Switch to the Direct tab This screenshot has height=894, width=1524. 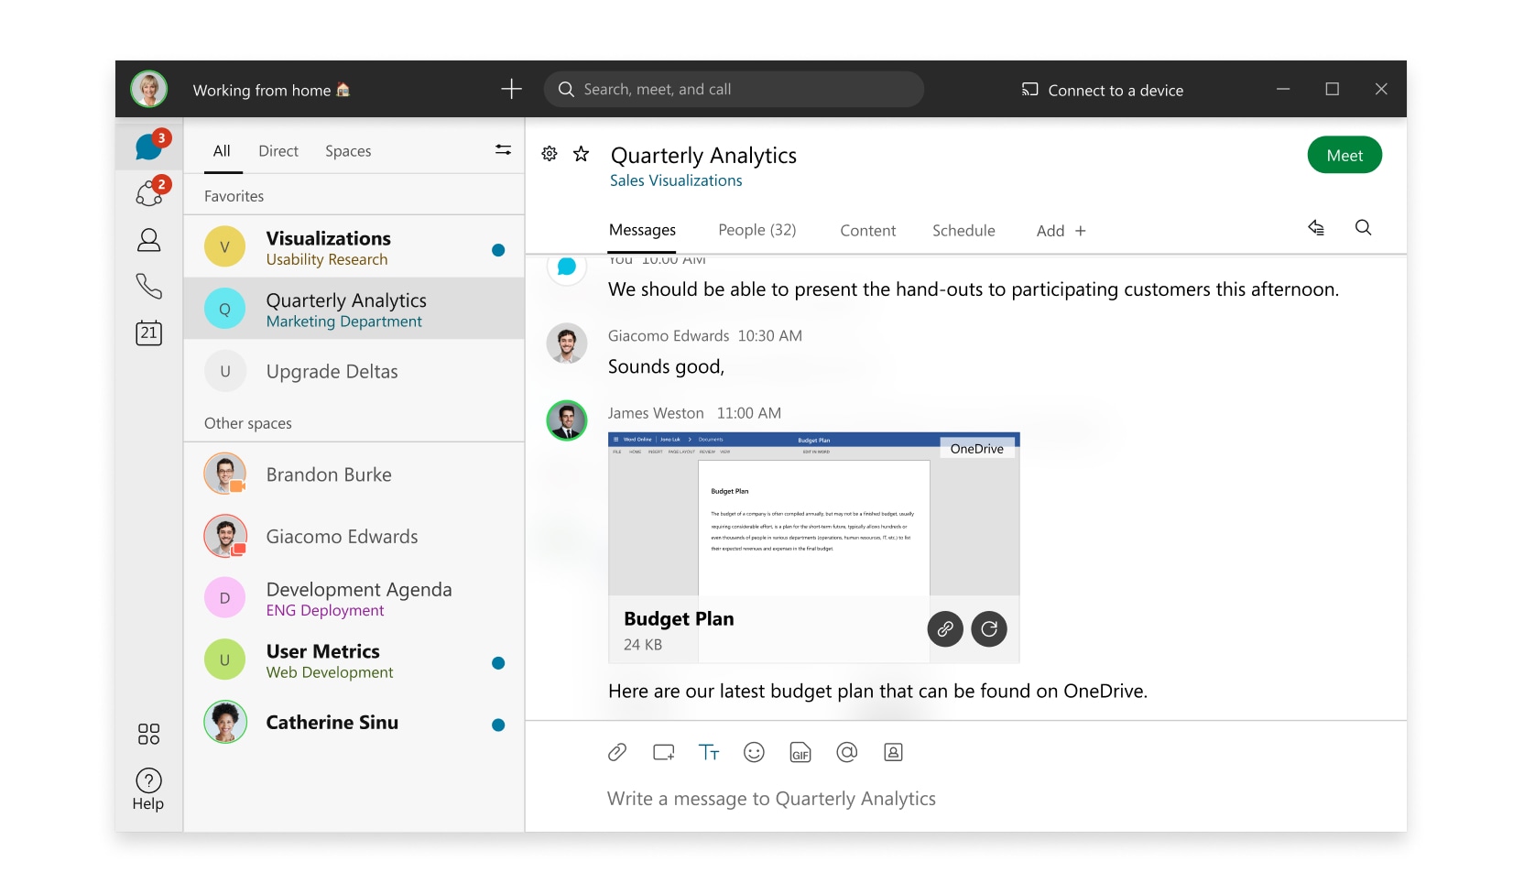coord(278,151)
